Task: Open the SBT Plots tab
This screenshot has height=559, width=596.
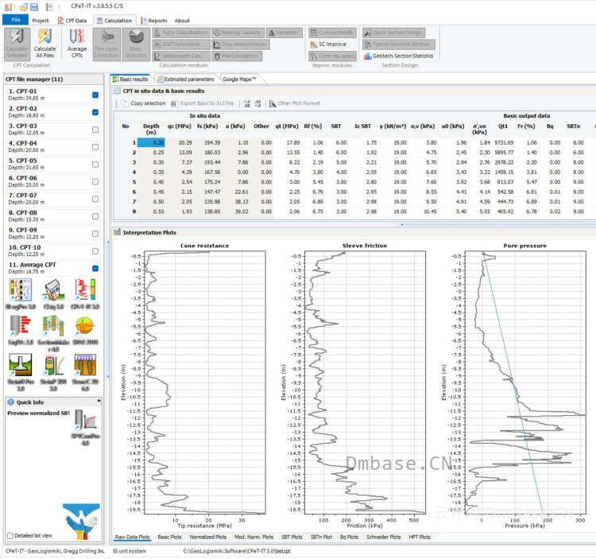Action: 292,537
